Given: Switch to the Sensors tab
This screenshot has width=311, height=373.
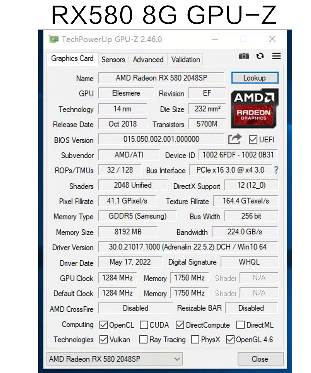Looking at the screenshot, I should point(113,59).
